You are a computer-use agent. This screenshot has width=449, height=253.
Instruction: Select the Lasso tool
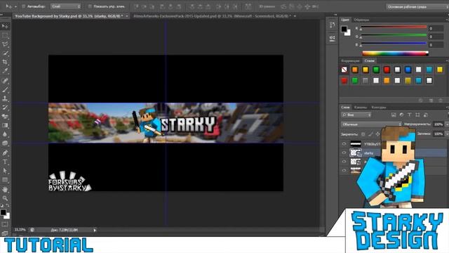5,44
